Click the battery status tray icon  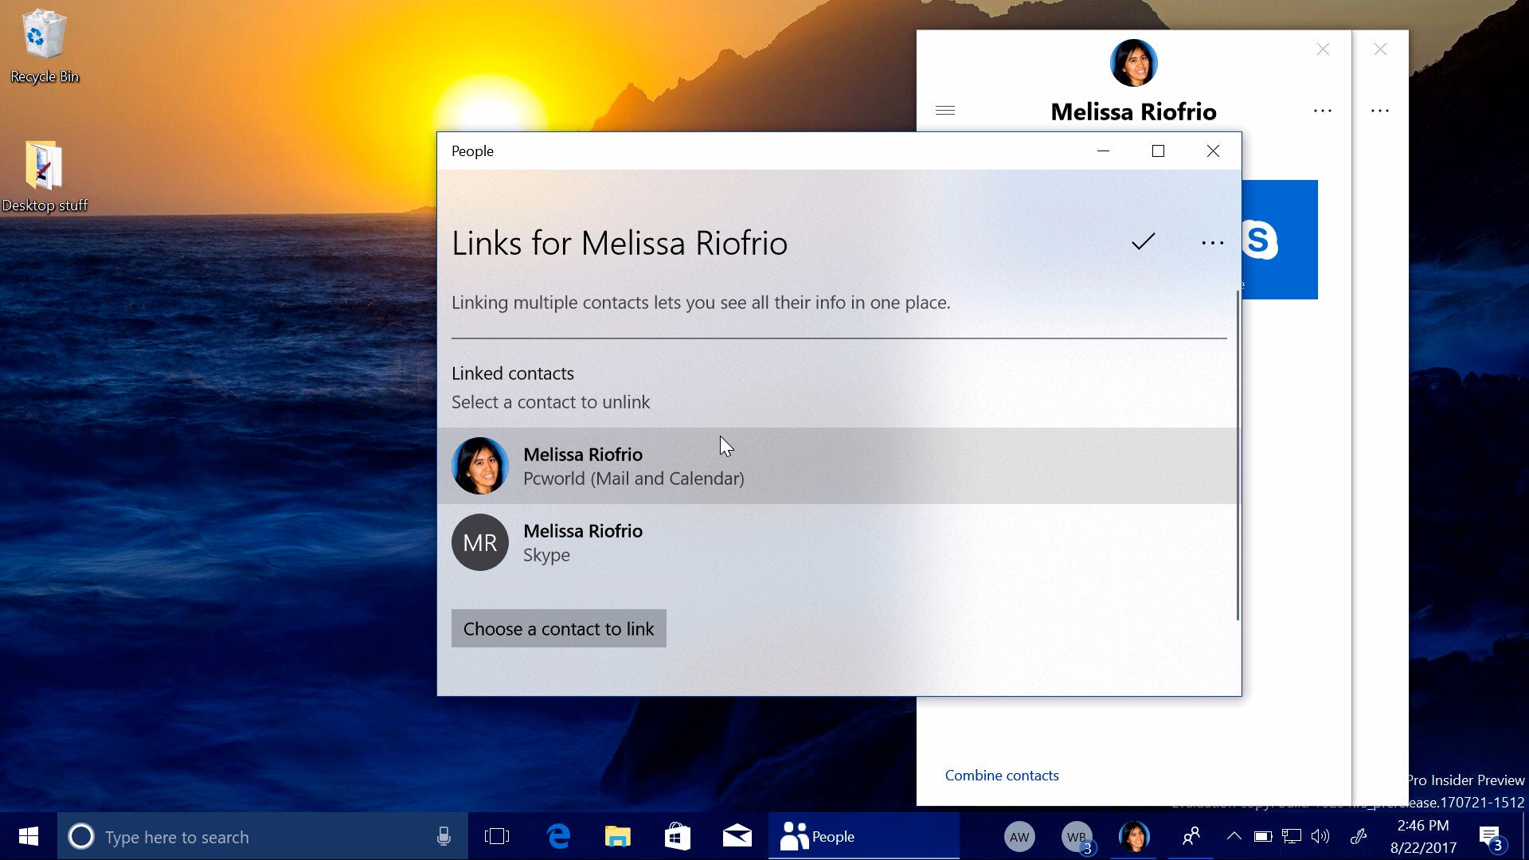pyautogui.click(x=1263, y=836)
